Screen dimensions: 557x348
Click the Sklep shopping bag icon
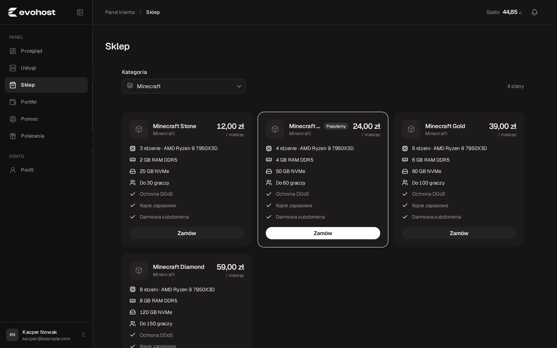pyautogui.click(x=13, y=85)
